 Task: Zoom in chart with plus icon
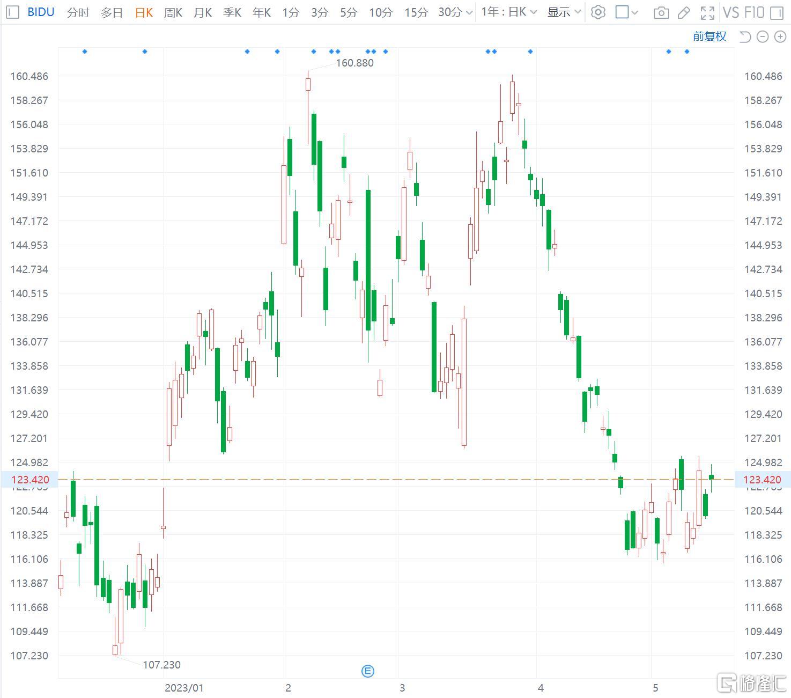click(780, 36)
